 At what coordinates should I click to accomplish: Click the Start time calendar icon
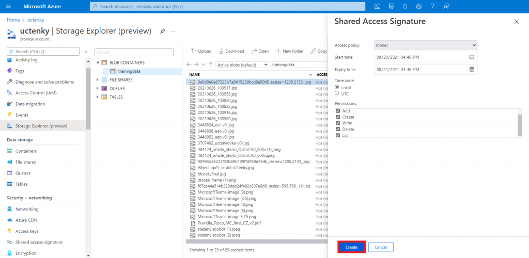(x=472, y=57)
